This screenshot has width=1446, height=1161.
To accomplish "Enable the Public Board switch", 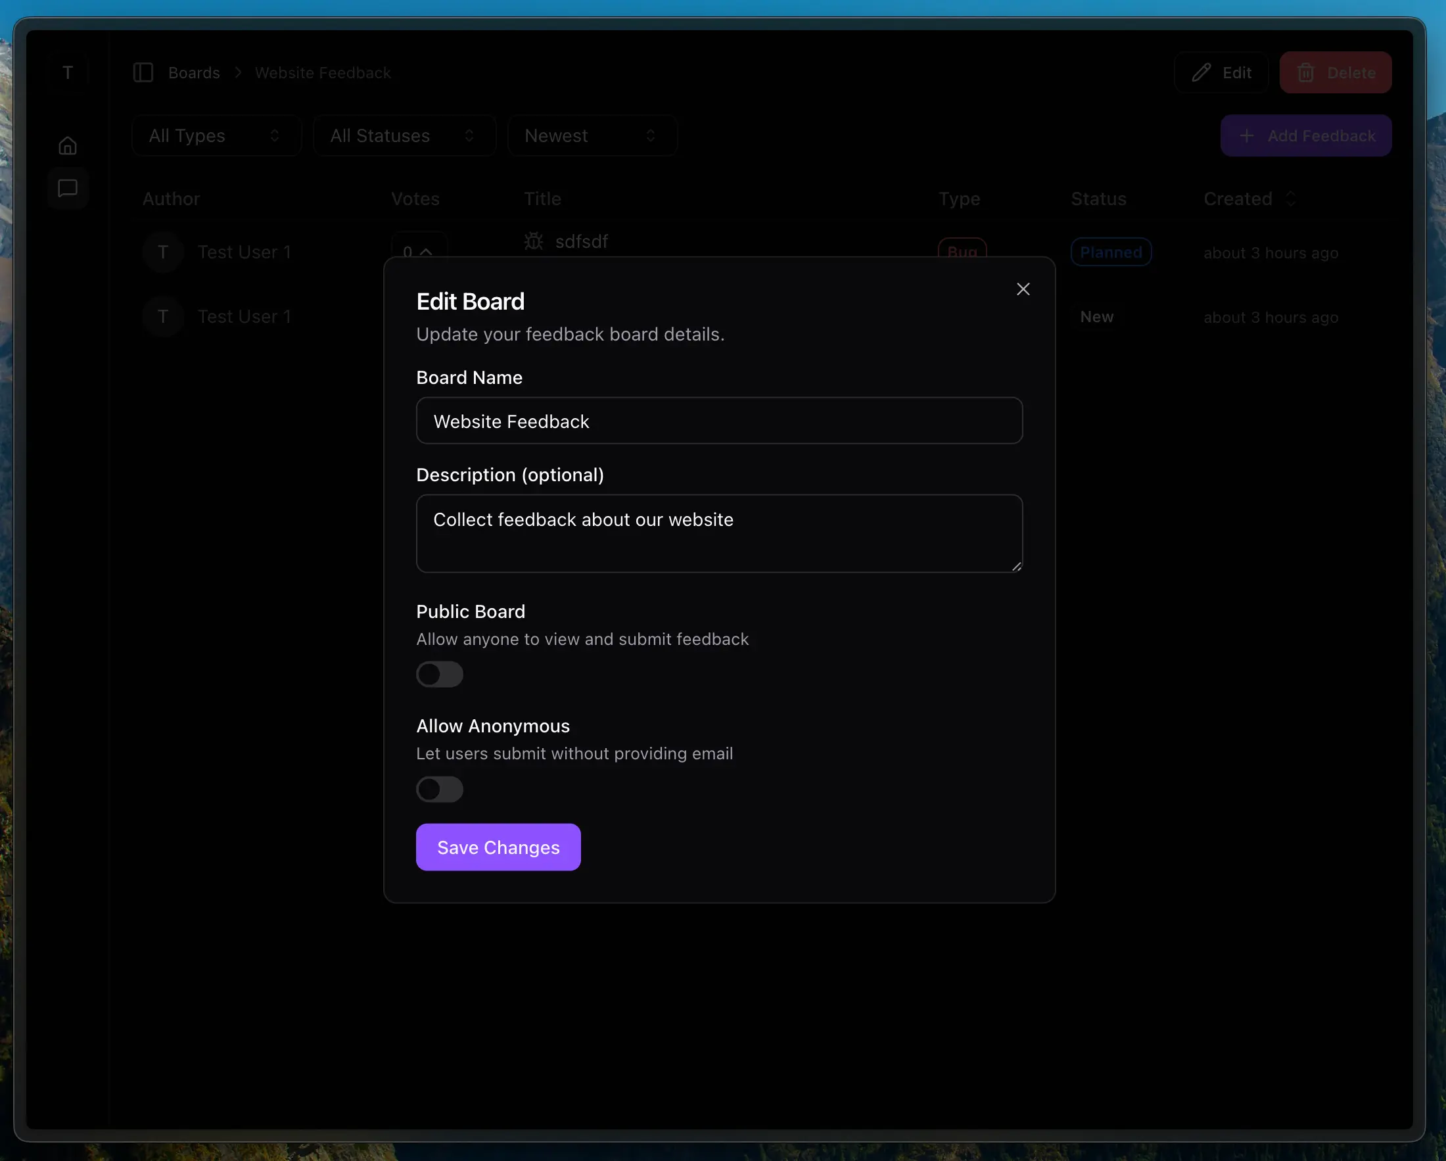I will coord(439,674).
